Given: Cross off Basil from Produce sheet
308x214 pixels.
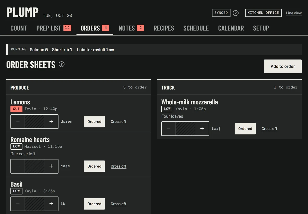Looking at the screenshot, I should pyautogui.click(x=119, y=204).
